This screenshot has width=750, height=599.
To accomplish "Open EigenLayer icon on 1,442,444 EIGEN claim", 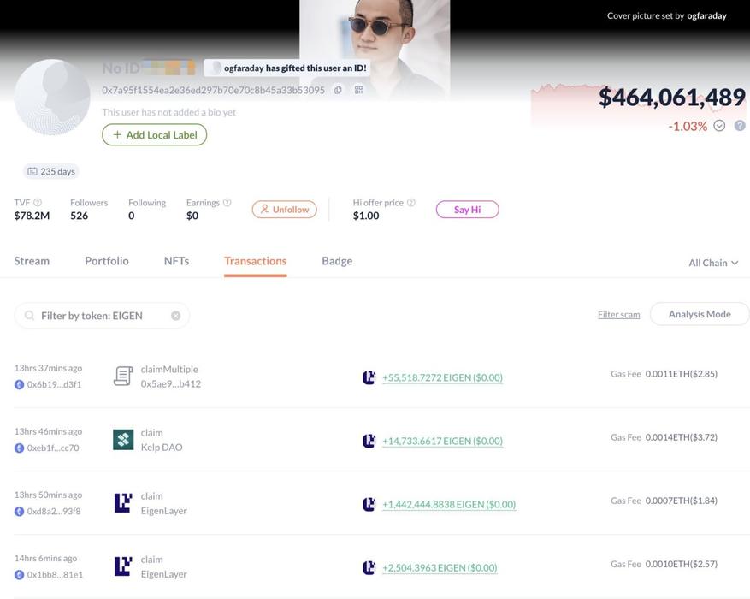I will [123, 503].
